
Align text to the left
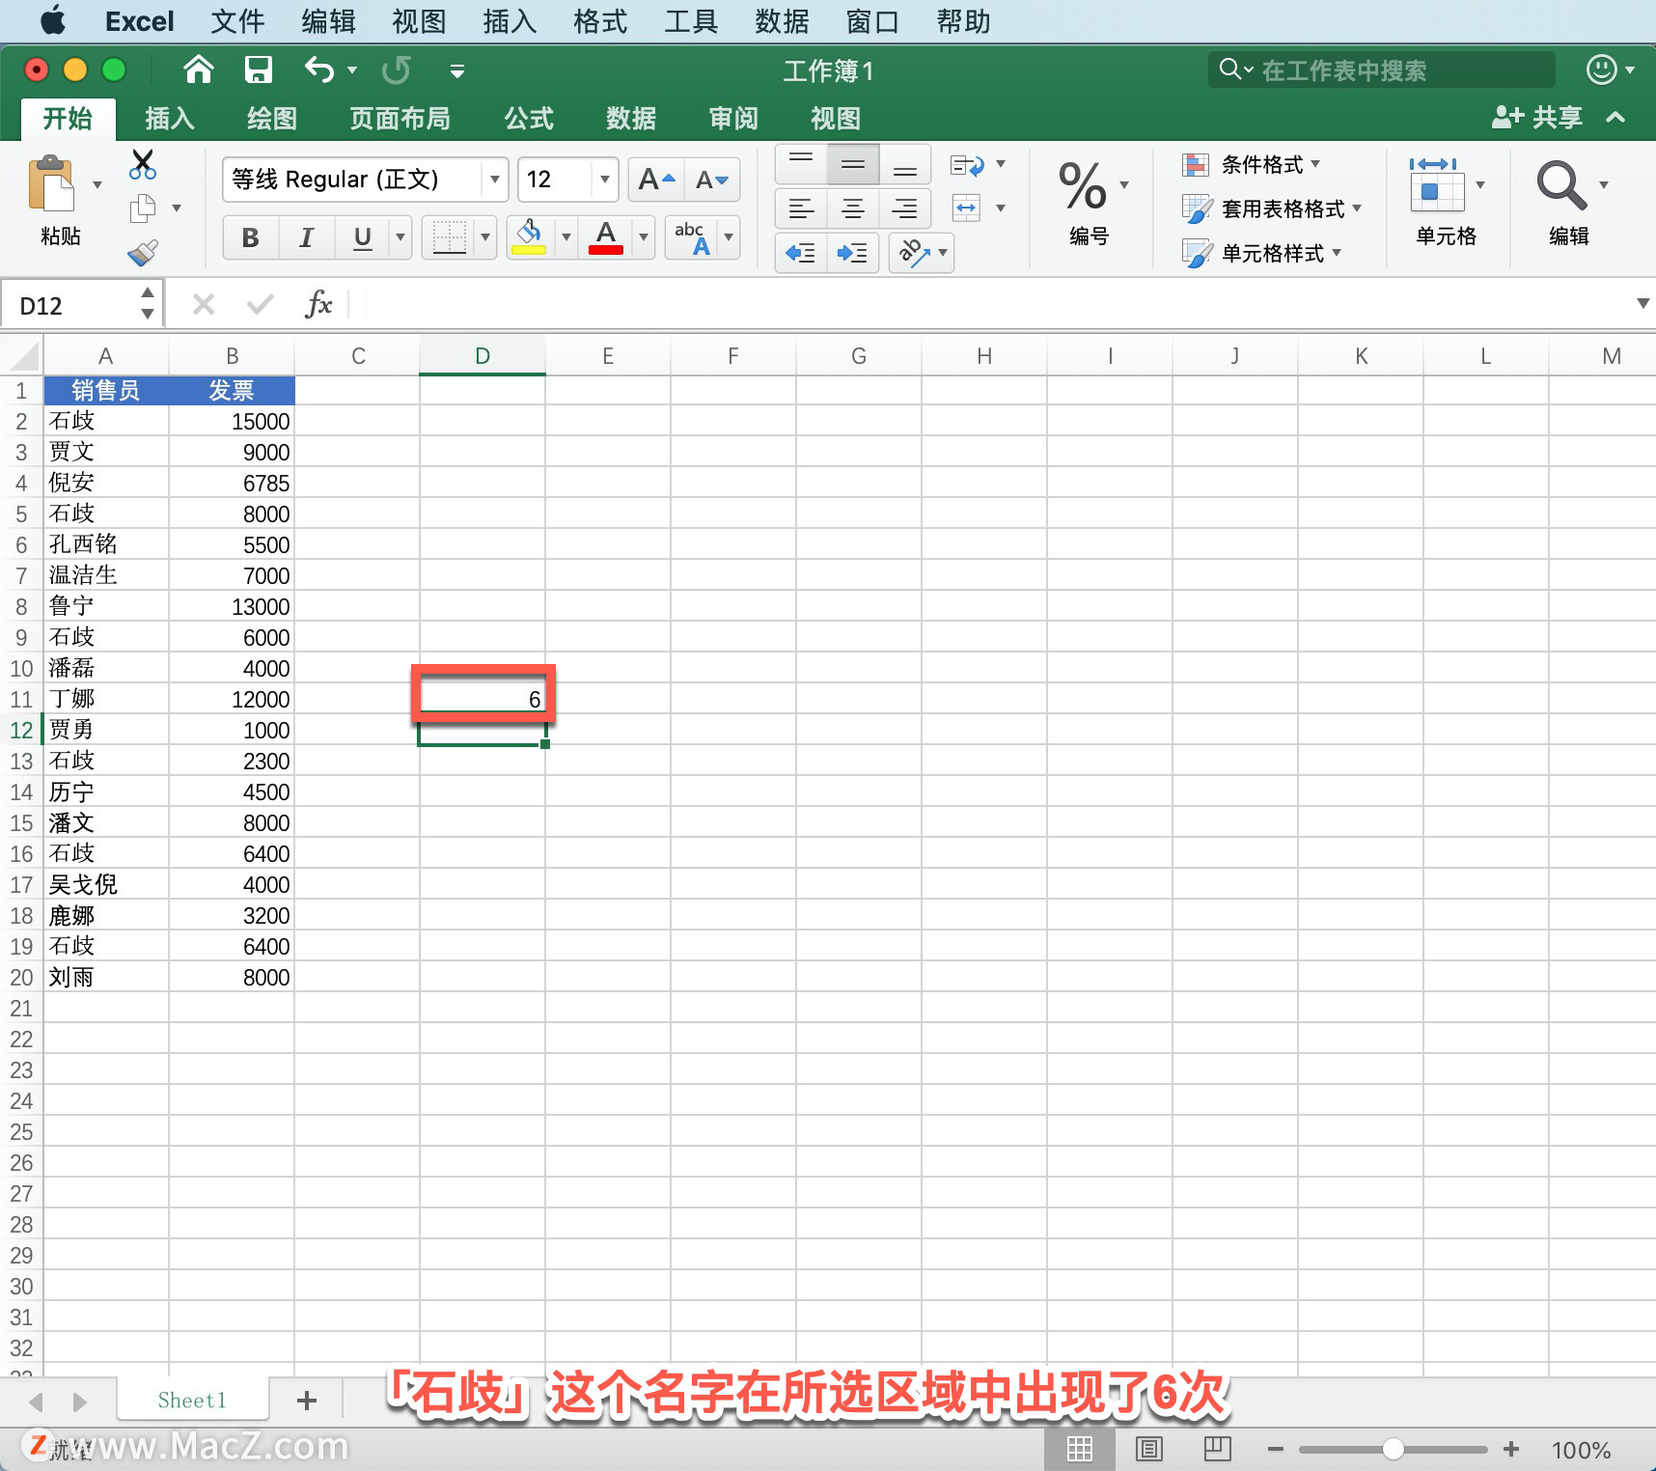(801, 208)
